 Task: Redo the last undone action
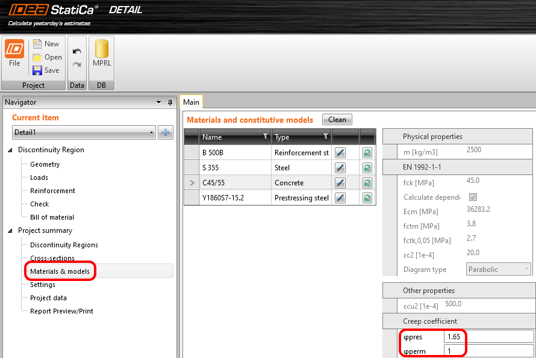(x=77, y=64)
